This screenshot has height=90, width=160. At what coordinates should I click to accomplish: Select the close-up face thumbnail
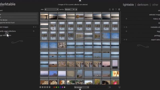point(115,74)
